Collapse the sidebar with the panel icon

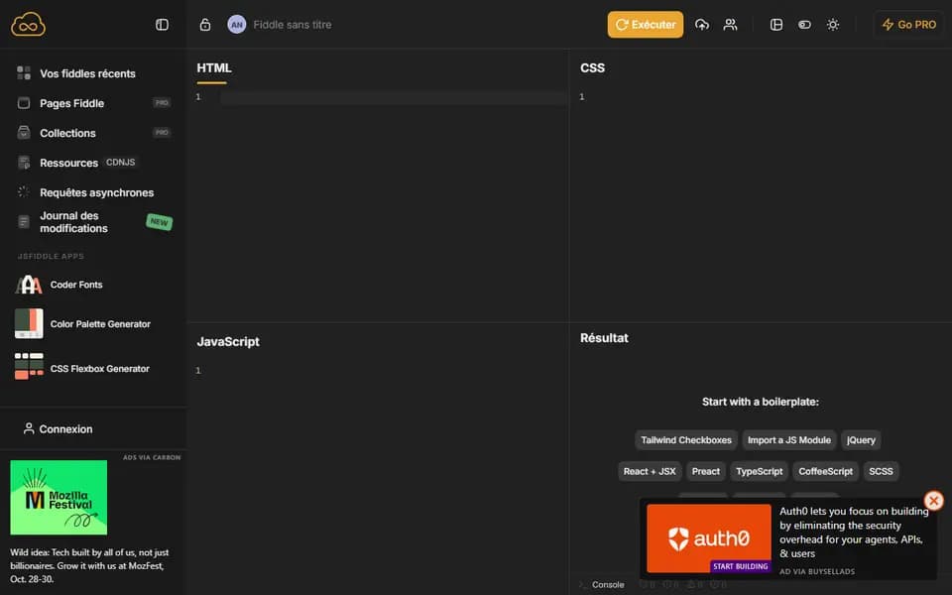tap(162, 24)
